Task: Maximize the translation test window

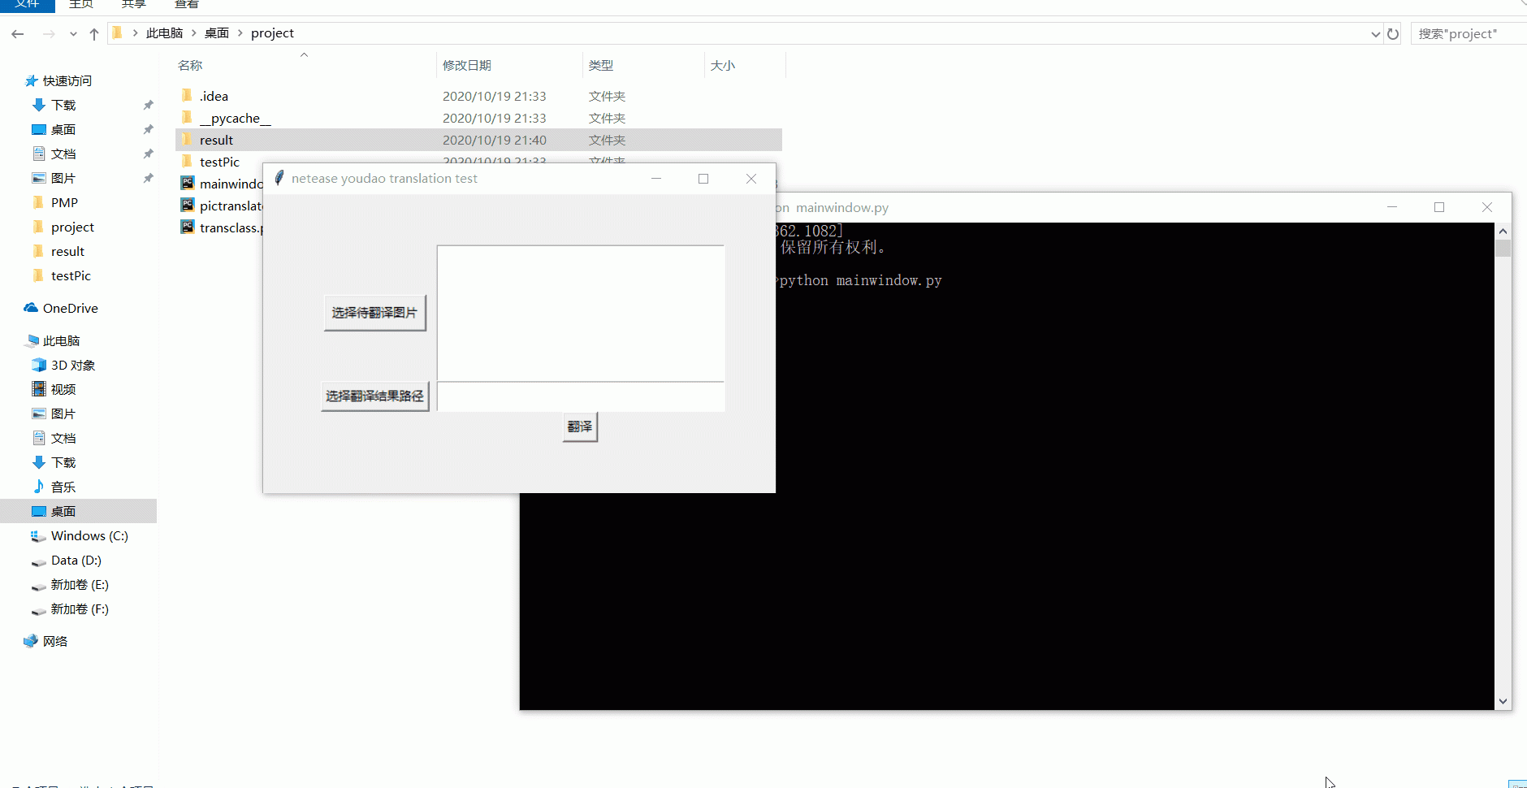Action: (x=703, y=179)
